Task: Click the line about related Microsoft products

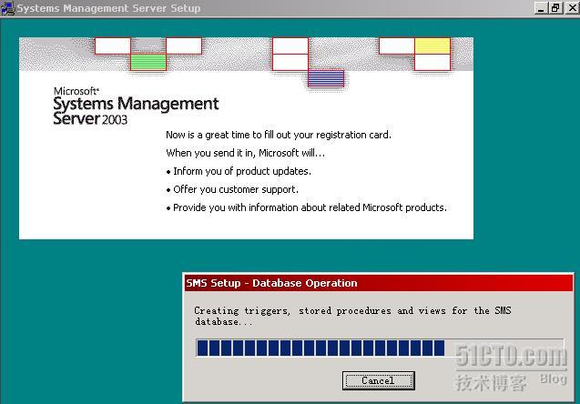Action: pos(310,207)
